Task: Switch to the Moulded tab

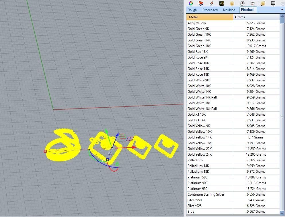Action: (229, 10)
